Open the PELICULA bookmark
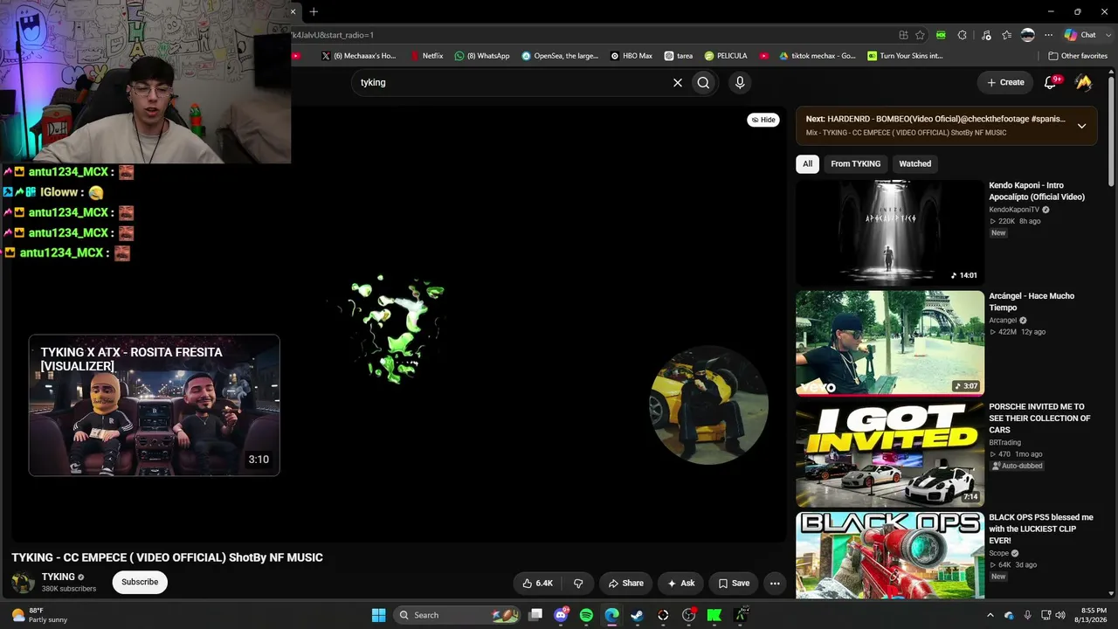Viewport: 1118px width, 629px height. point(726,56)
